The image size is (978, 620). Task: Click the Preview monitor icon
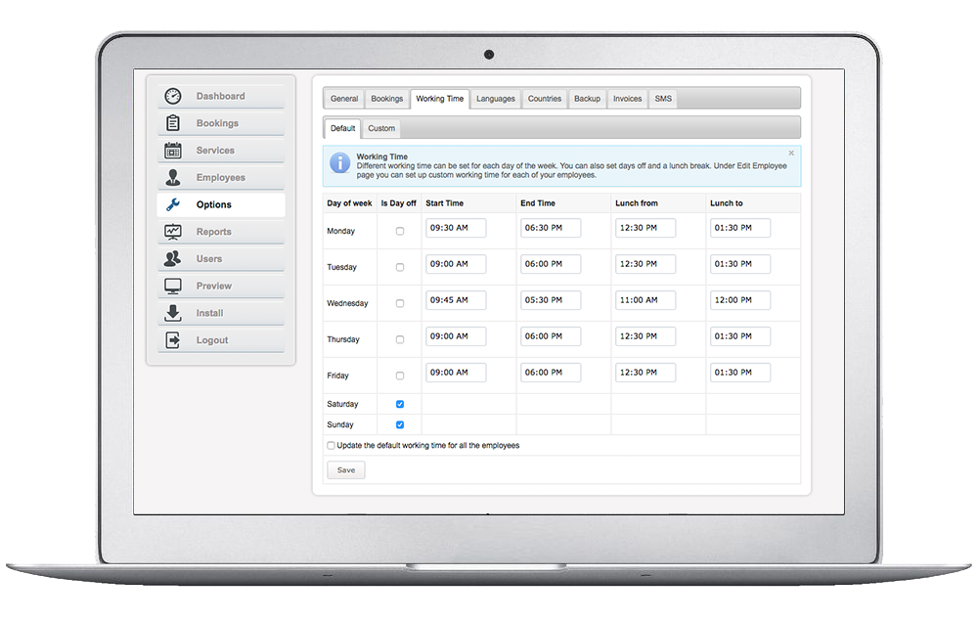[x=173, y=287]
